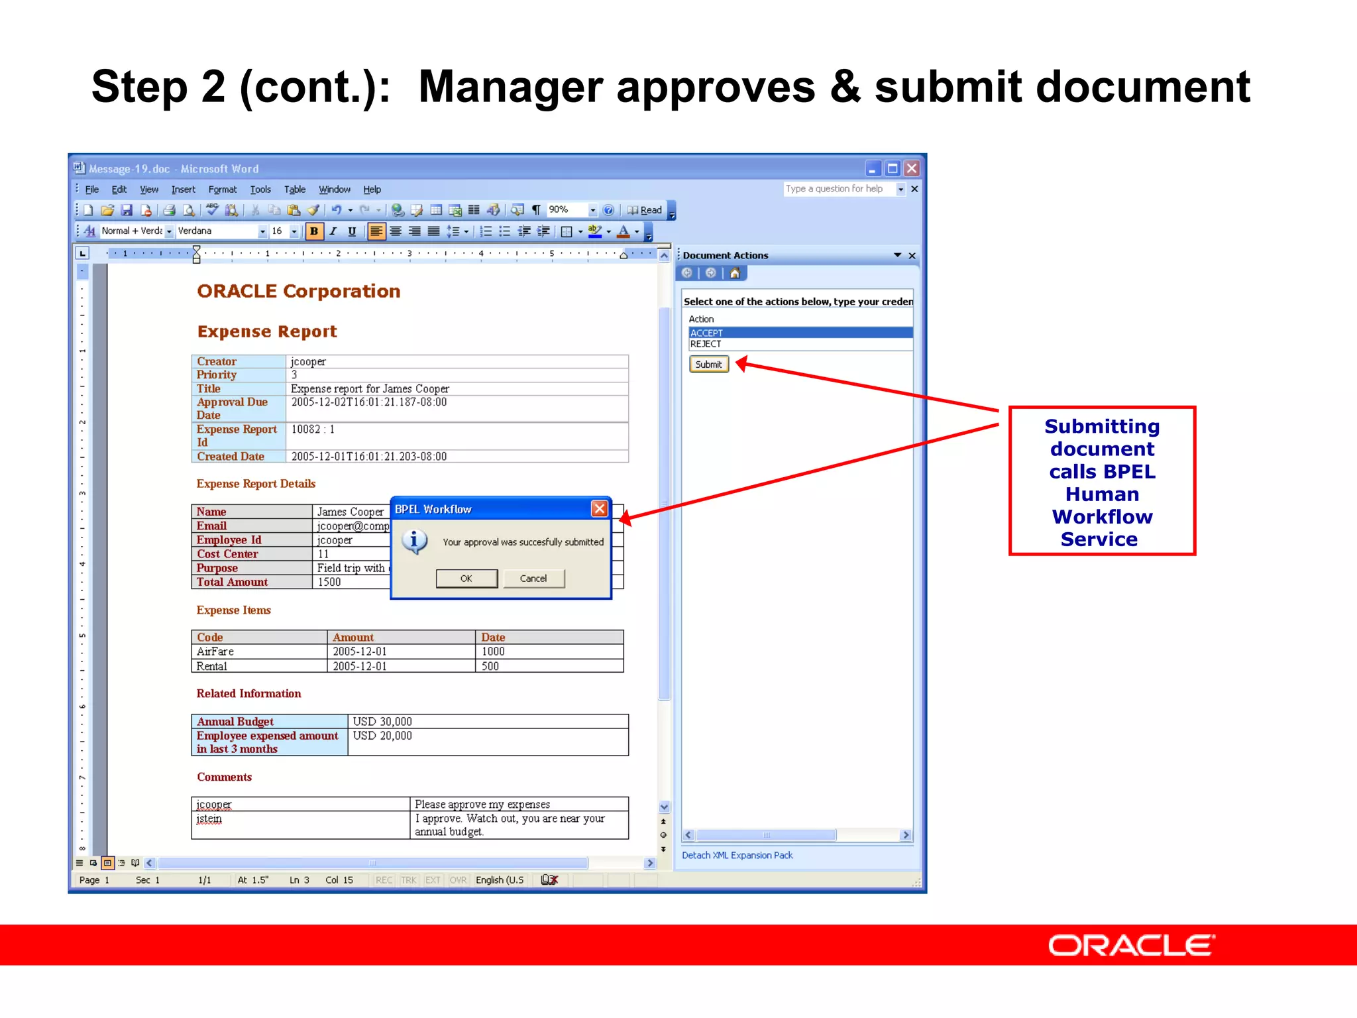Click the Insert Table icon
Image resolution: width=1357 pixels, height=1018 pixels.
click(x=436, y=210)
